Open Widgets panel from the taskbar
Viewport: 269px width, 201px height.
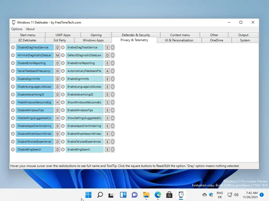coord(123,195)
